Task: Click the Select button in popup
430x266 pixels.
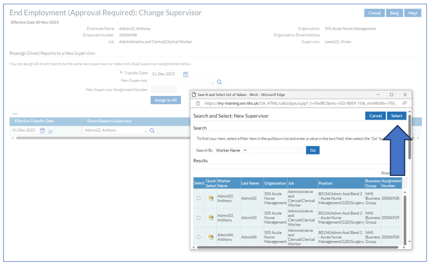Action: coord(396,116)
